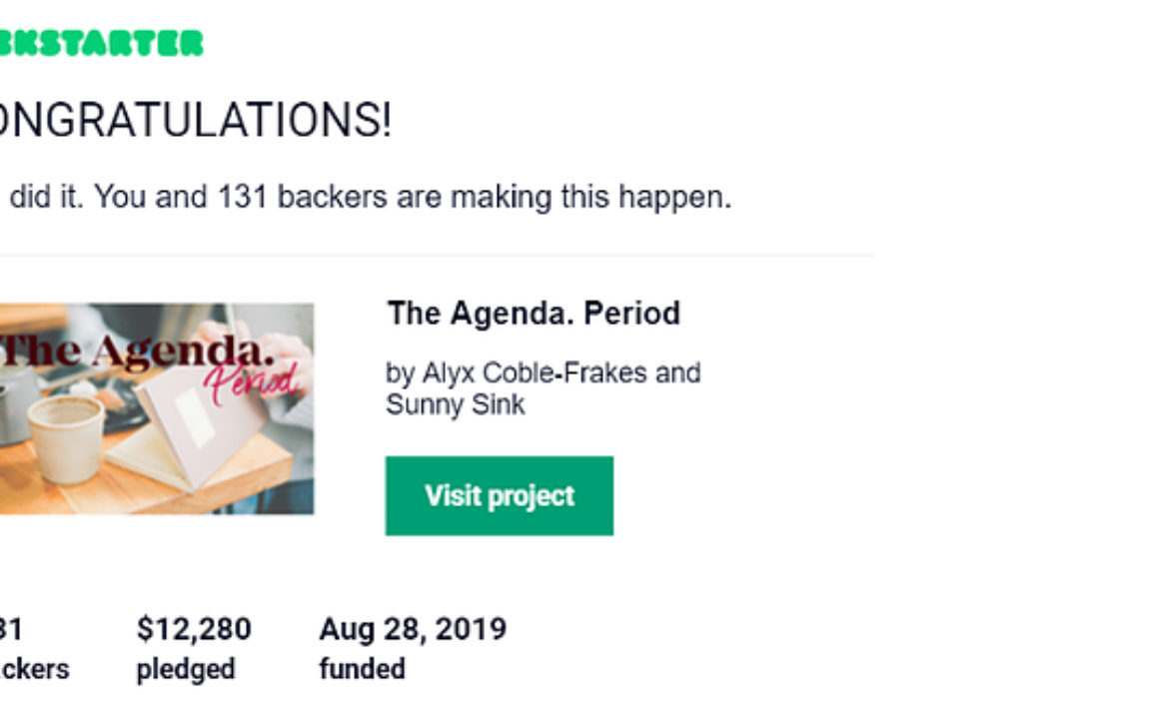Viewport: 1169px width, 724px height.
Task: Click the Visit project button
Action: [500, 496]
